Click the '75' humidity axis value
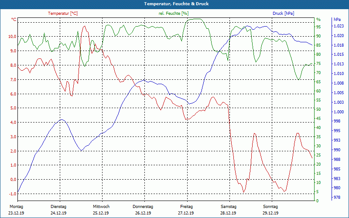 (319, 63)
